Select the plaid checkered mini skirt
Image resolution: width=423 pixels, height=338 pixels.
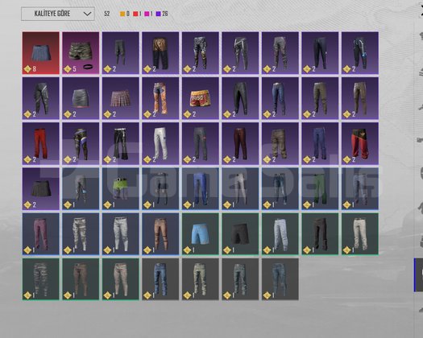(121, 98)
